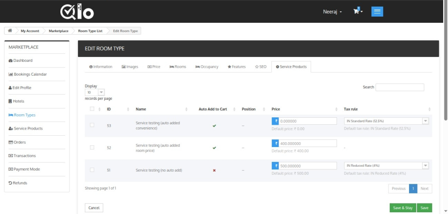Open Hotels in sidebar

coord(17,101)
